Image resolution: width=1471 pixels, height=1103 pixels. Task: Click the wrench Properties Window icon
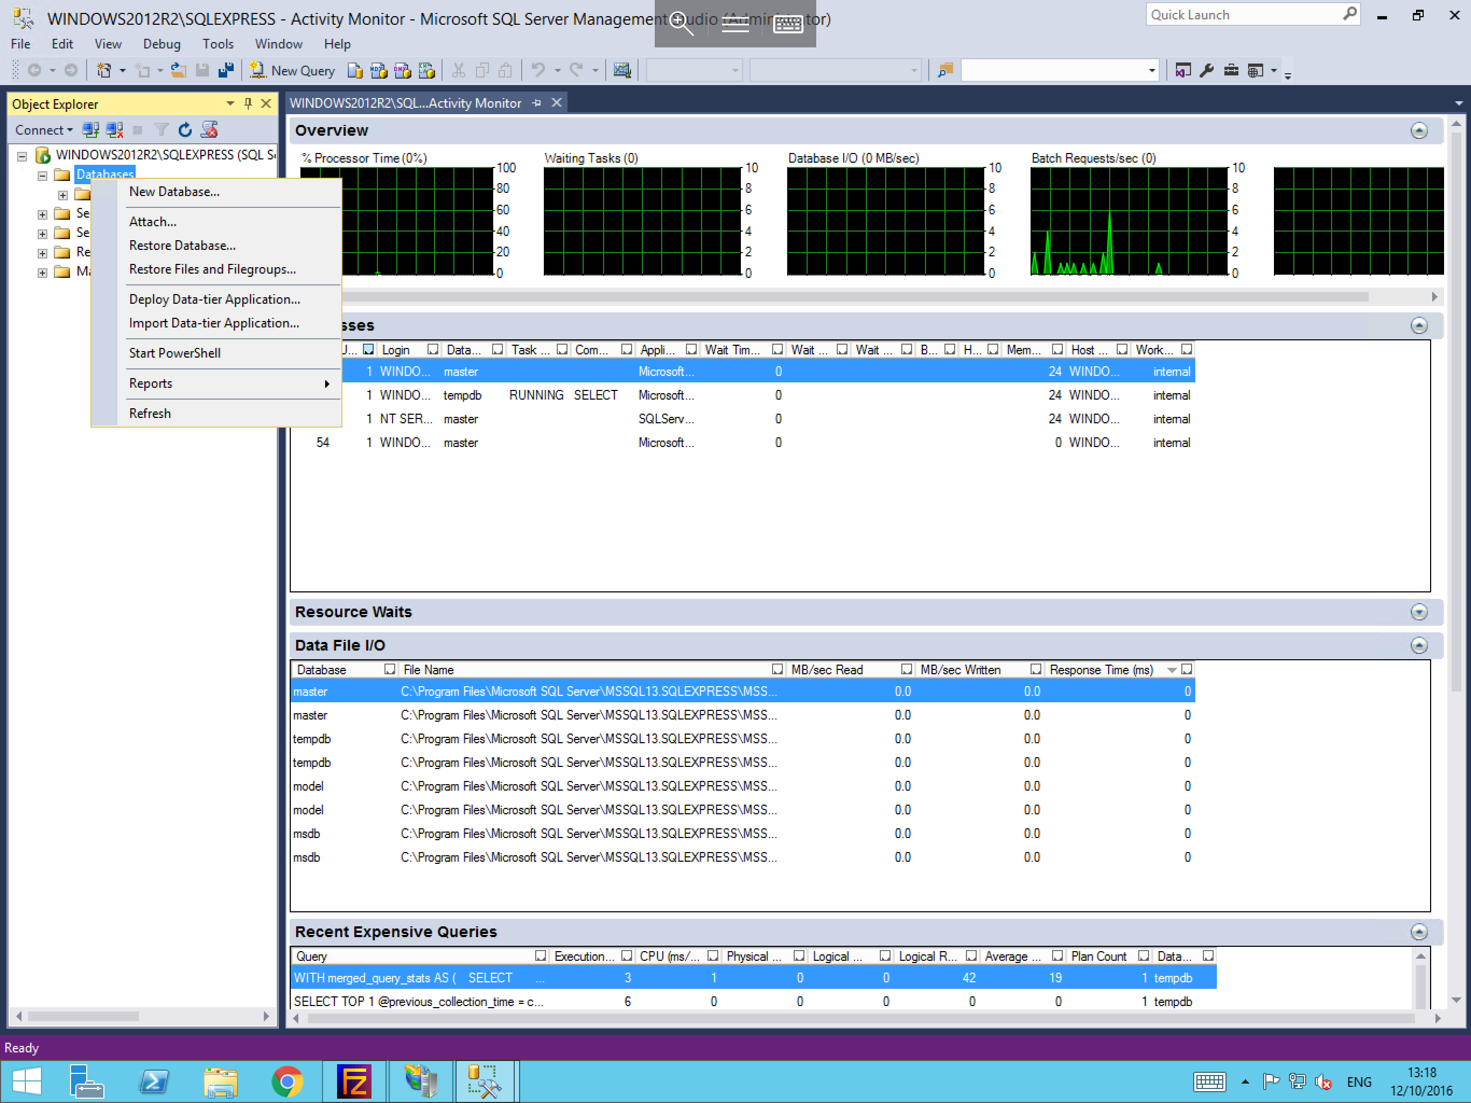(x=1207, y=71)
